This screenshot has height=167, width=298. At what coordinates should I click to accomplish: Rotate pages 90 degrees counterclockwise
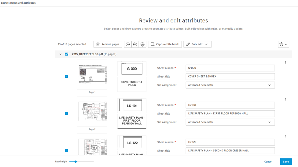135,44
